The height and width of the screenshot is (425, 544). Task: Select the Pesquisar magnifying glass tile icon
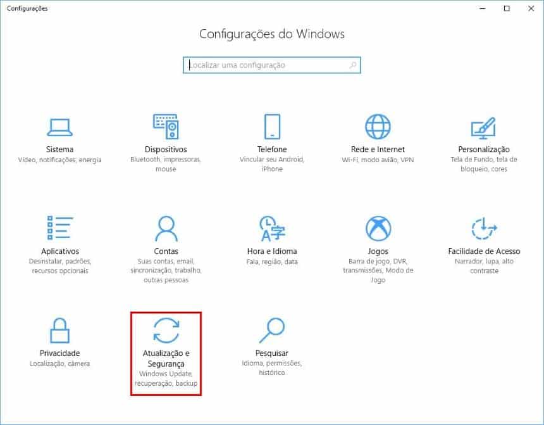point(272,330)
